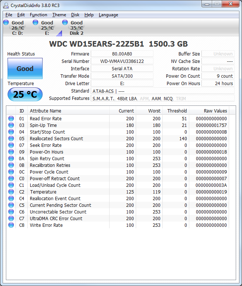Click the Threshold column header
The image size is (242, 286).
[x=176, y=111]
